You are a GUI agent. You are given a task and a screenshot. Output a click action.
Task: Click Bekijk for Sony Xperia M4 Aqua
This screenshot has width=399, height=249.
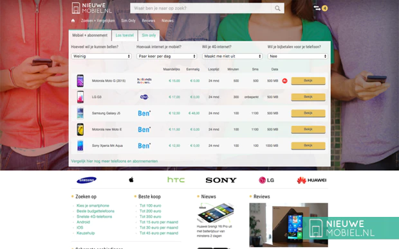click(308, 146)
